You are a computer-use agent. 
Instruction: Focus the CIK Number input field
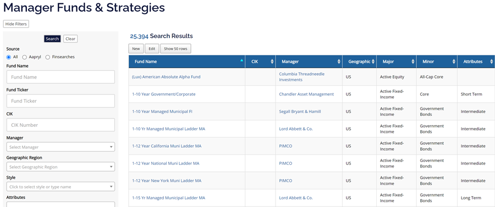click(x=61, y=125)
